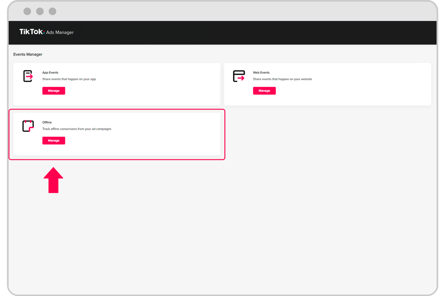Screen dimensions: 445x296
Task: Select the highlighted Offline card icon
Action: 27,126
